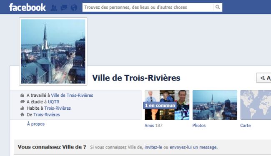Open the À propos section
The image size is (271, 156).
point(36,124)
